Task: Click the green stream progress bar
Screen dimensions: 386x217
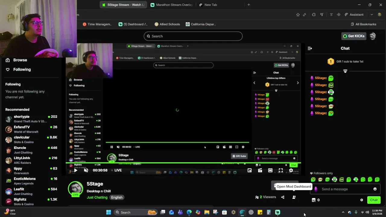Action: (x=183, y=163)
